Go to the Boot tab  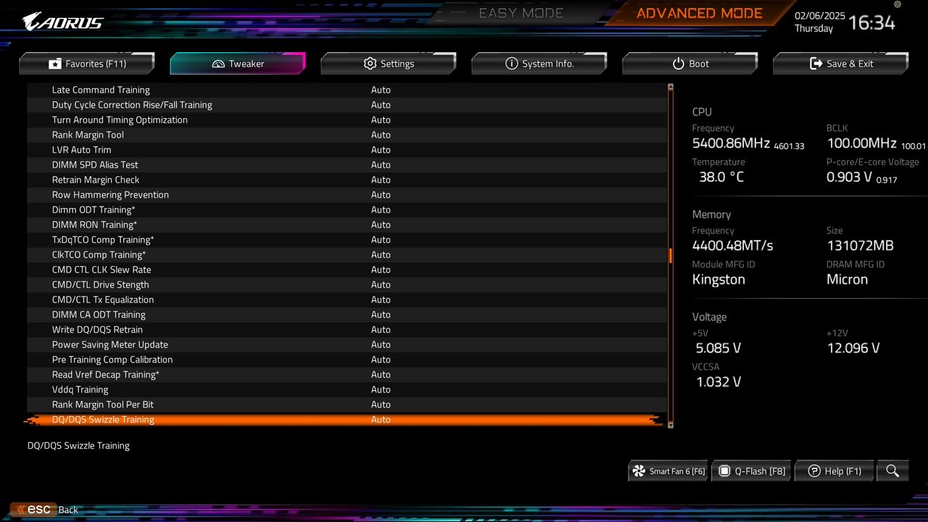(690, 64)
